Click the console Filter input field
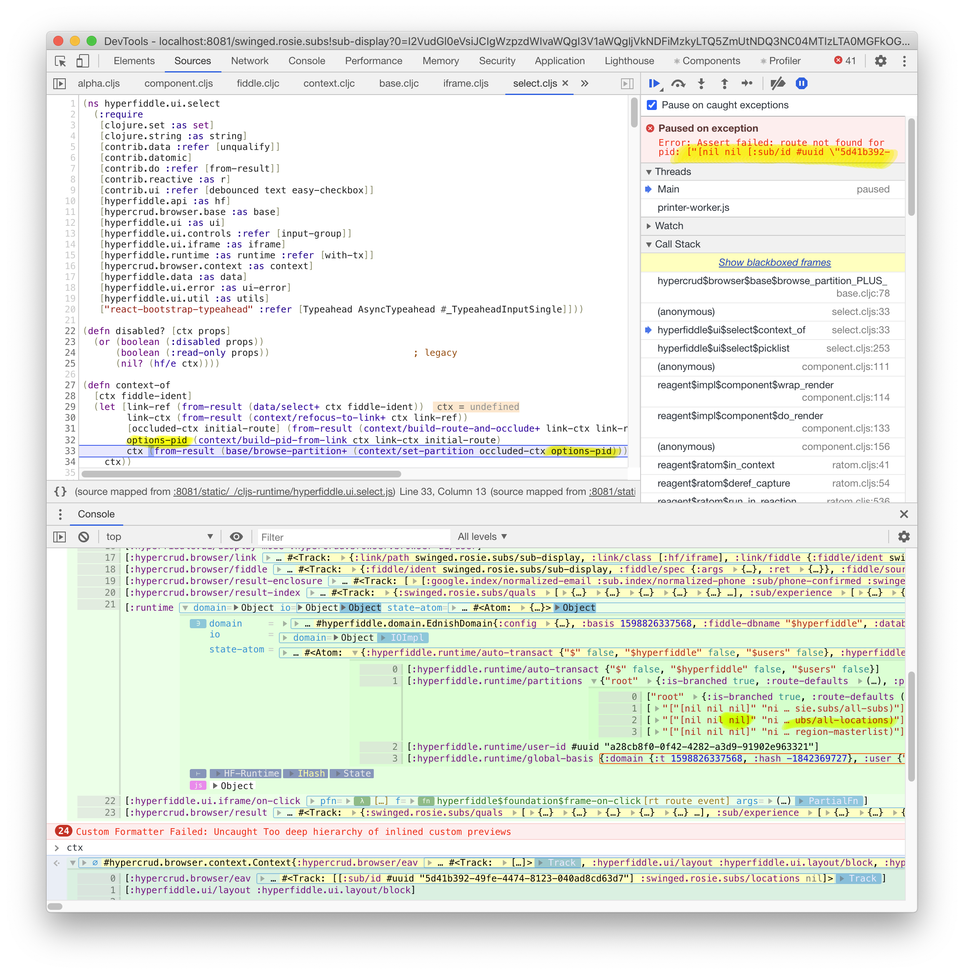 [x=353, y=537]
